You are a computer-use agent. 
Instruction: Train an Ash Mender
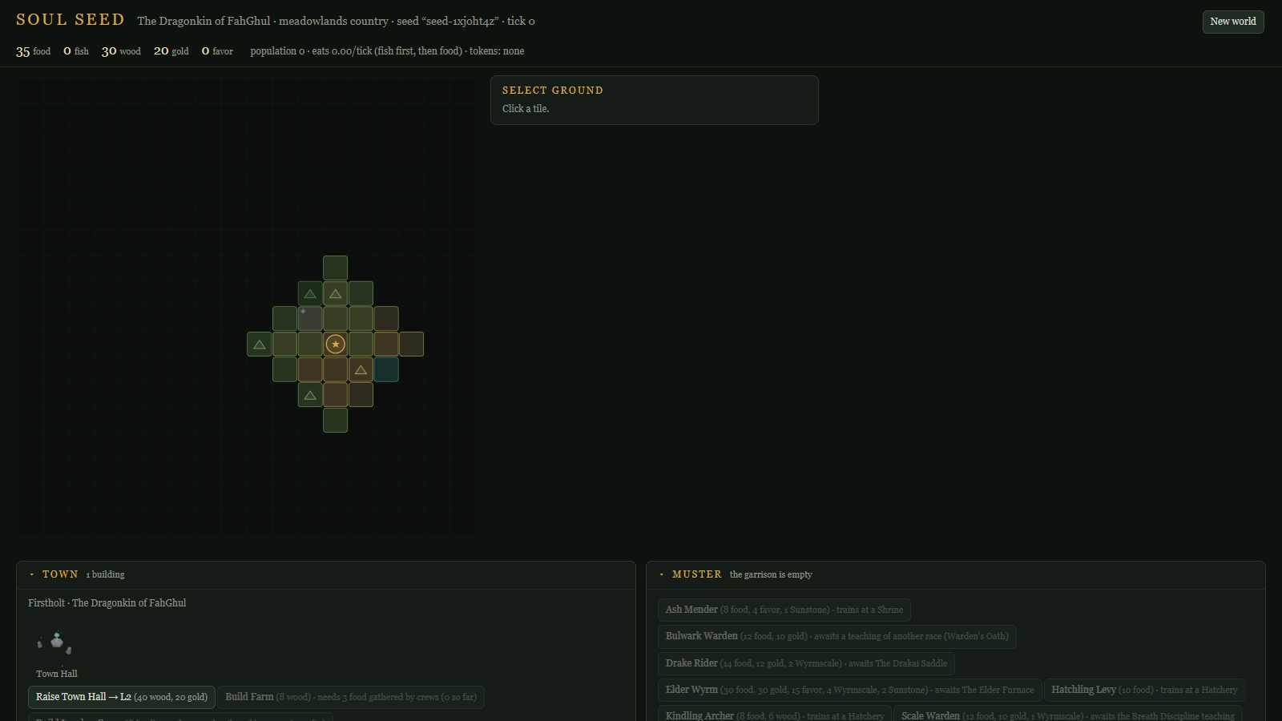tap(784, 610)
